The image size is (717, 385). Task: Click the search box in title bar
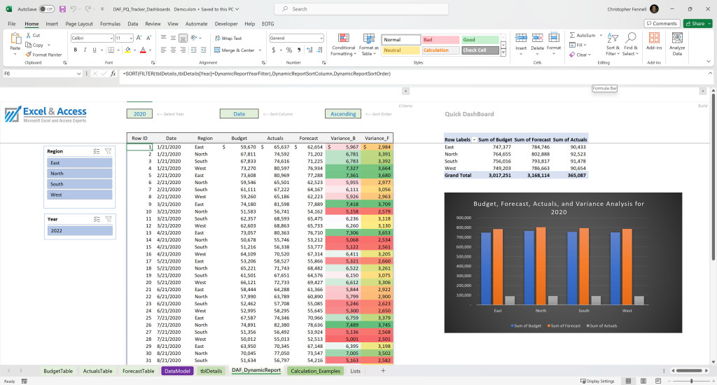(361, 9)
